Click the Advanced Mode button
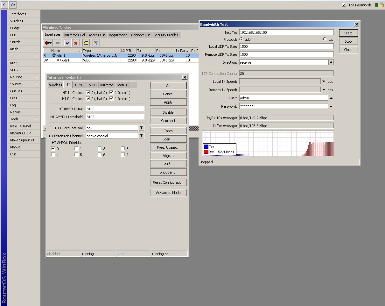 pos(168,193)
